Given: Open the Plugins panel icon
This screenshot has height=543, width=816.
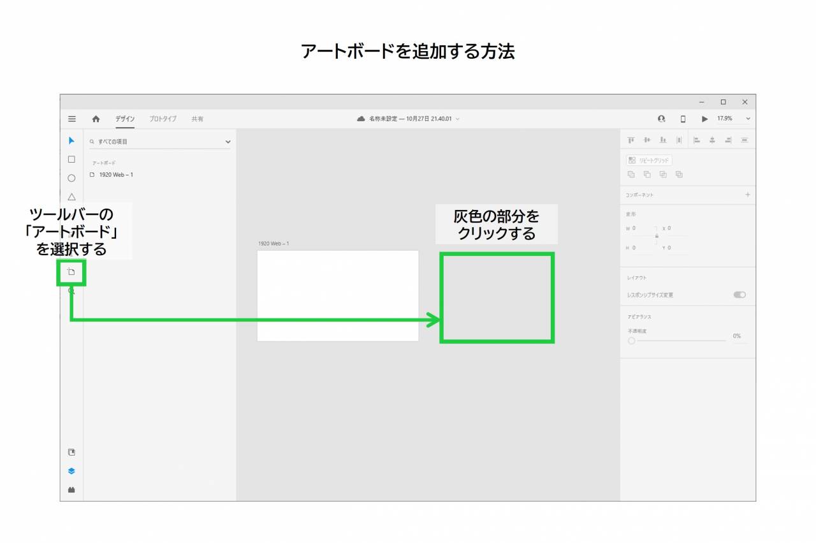Looking at the screenshot, I should click(71, 490).
